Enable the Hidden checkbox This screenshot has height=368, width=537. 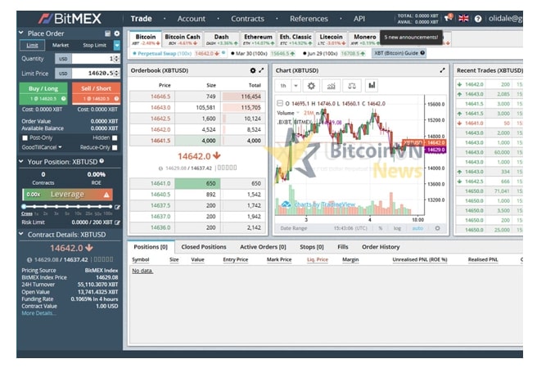[x=115, y=138]
